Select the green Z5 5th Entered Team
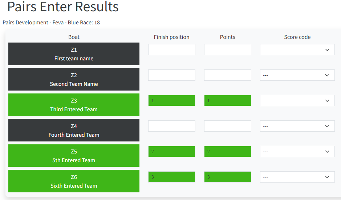This screenshot has width=341, height=200. [x=74, y=156]
